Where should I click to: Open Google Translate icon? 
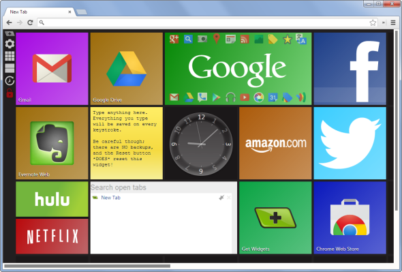(301, 39)
